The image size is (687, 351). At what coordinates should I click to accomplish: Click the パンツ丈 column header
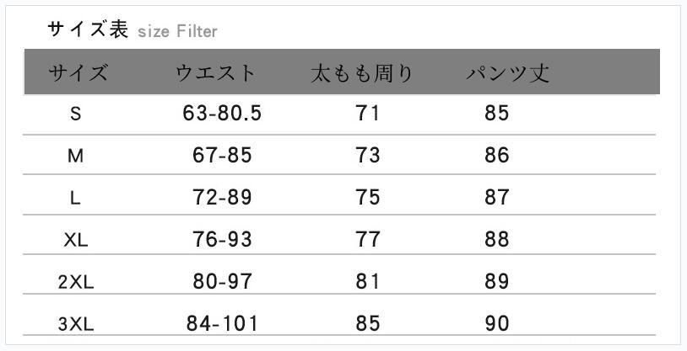508,73
